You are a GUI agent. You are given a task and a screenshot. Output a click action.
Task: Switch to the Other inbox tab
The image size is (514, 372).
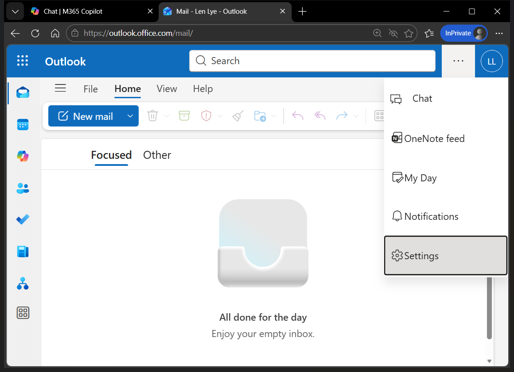point(157,155)
